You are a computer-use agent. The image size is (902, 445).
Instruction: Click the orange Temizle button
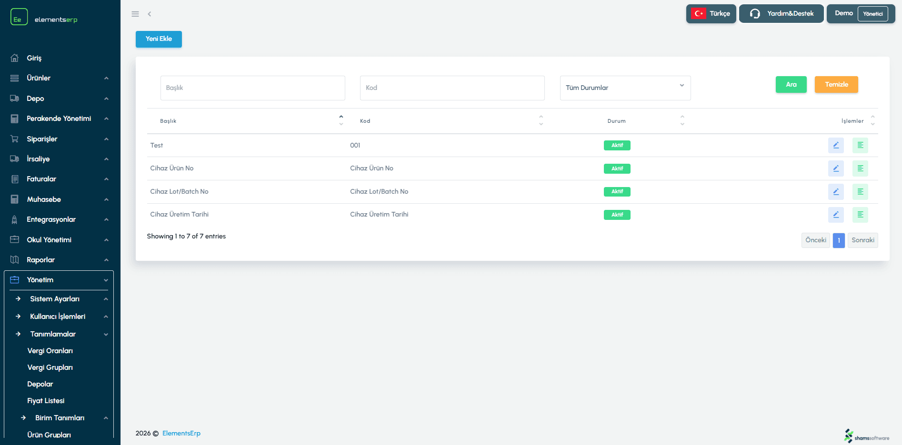coord(836,84)
